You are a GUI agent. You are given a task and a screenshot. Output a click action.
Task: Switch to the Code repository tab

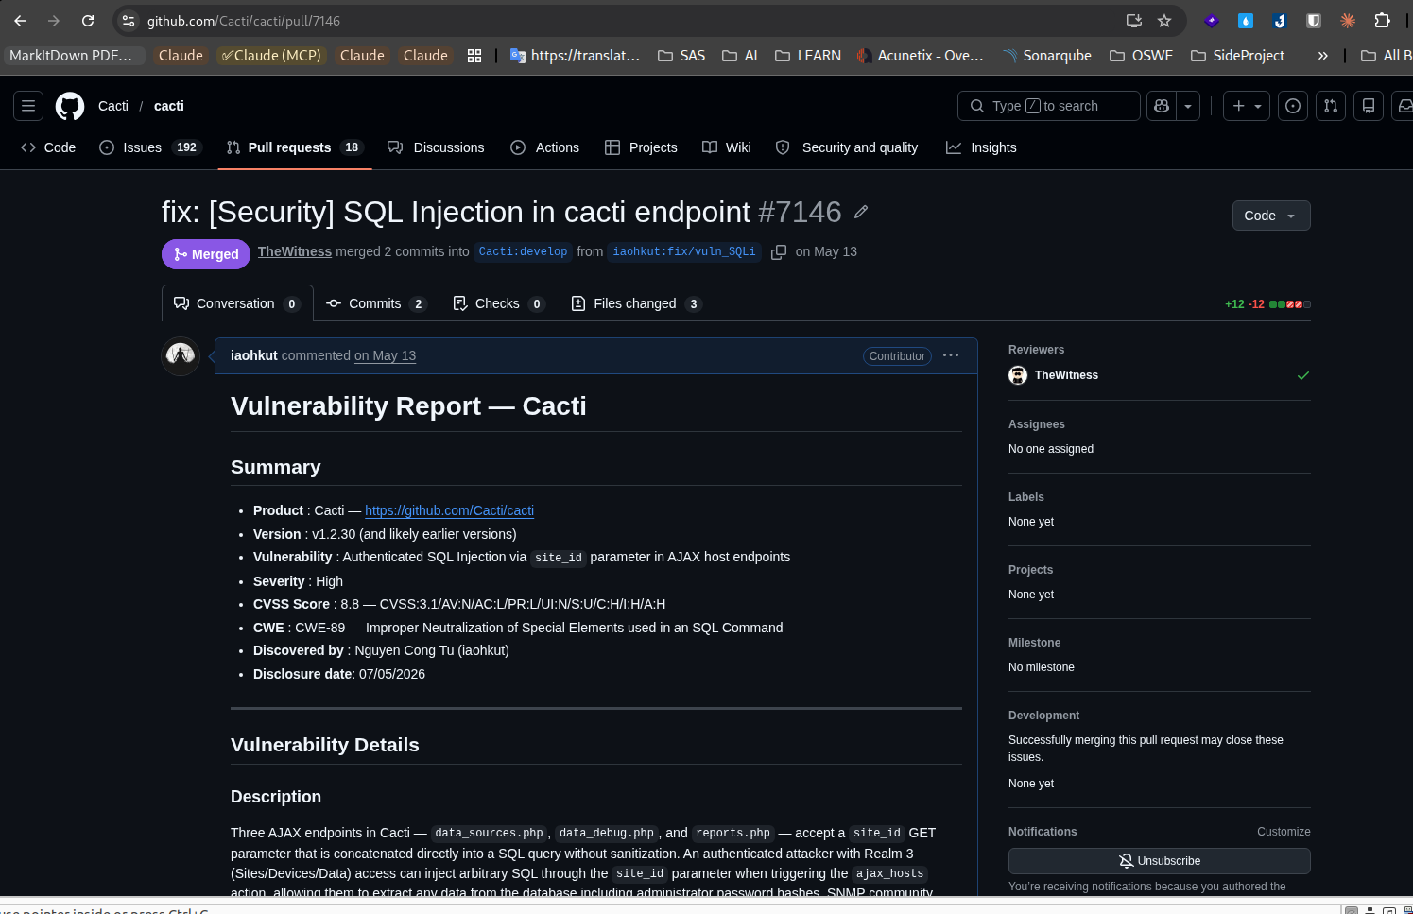click(x=48, y=147)
